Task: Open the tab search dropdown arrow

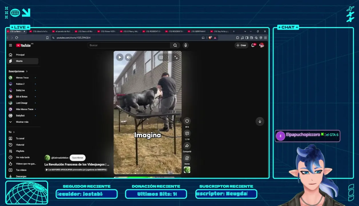Action: coord(245,31)
